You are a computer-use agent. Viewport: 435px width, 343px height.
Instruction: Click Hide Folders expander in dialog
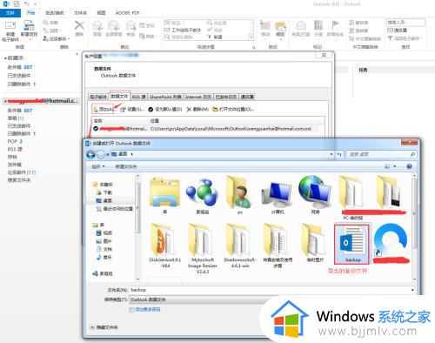(104, 327)
